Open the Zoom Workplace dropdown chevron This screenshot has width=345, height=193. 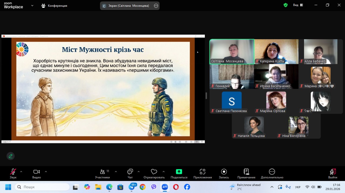pos(32,5)
